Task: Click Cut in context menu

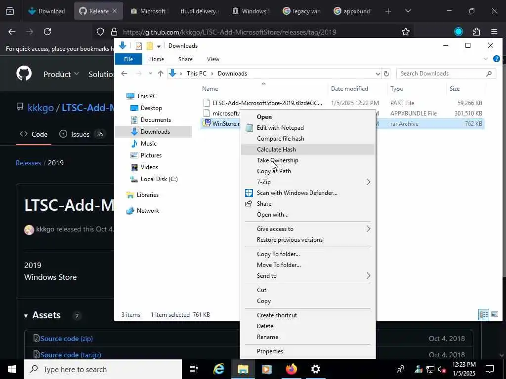Action: pos(307,290)
